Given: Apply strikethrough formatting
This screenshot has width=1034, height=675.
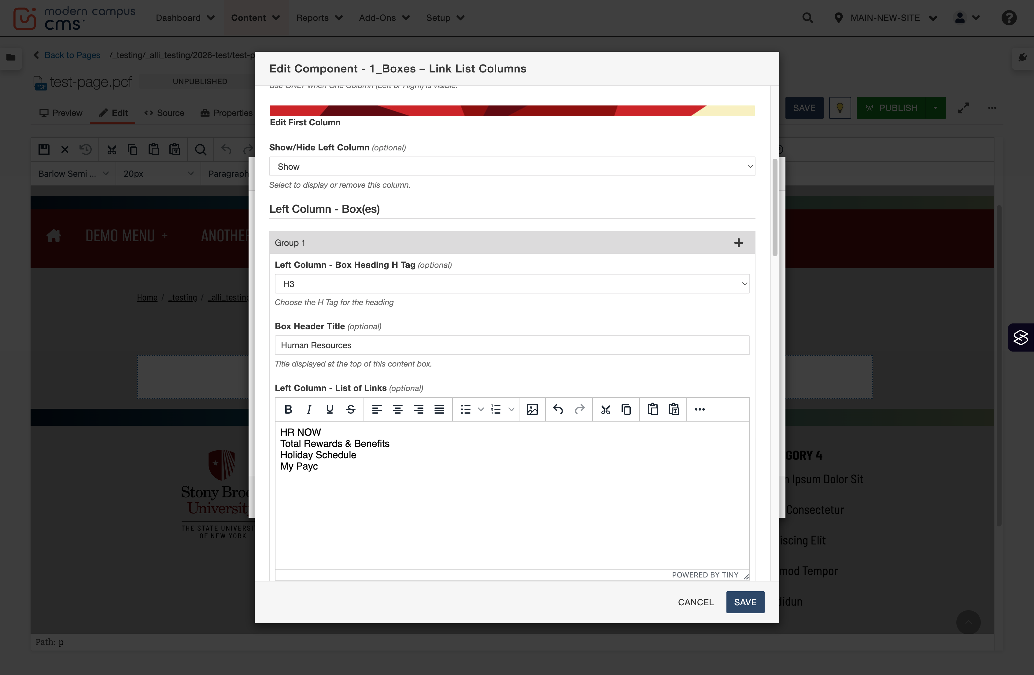Looking at the screenshot, I should [351, 409].
